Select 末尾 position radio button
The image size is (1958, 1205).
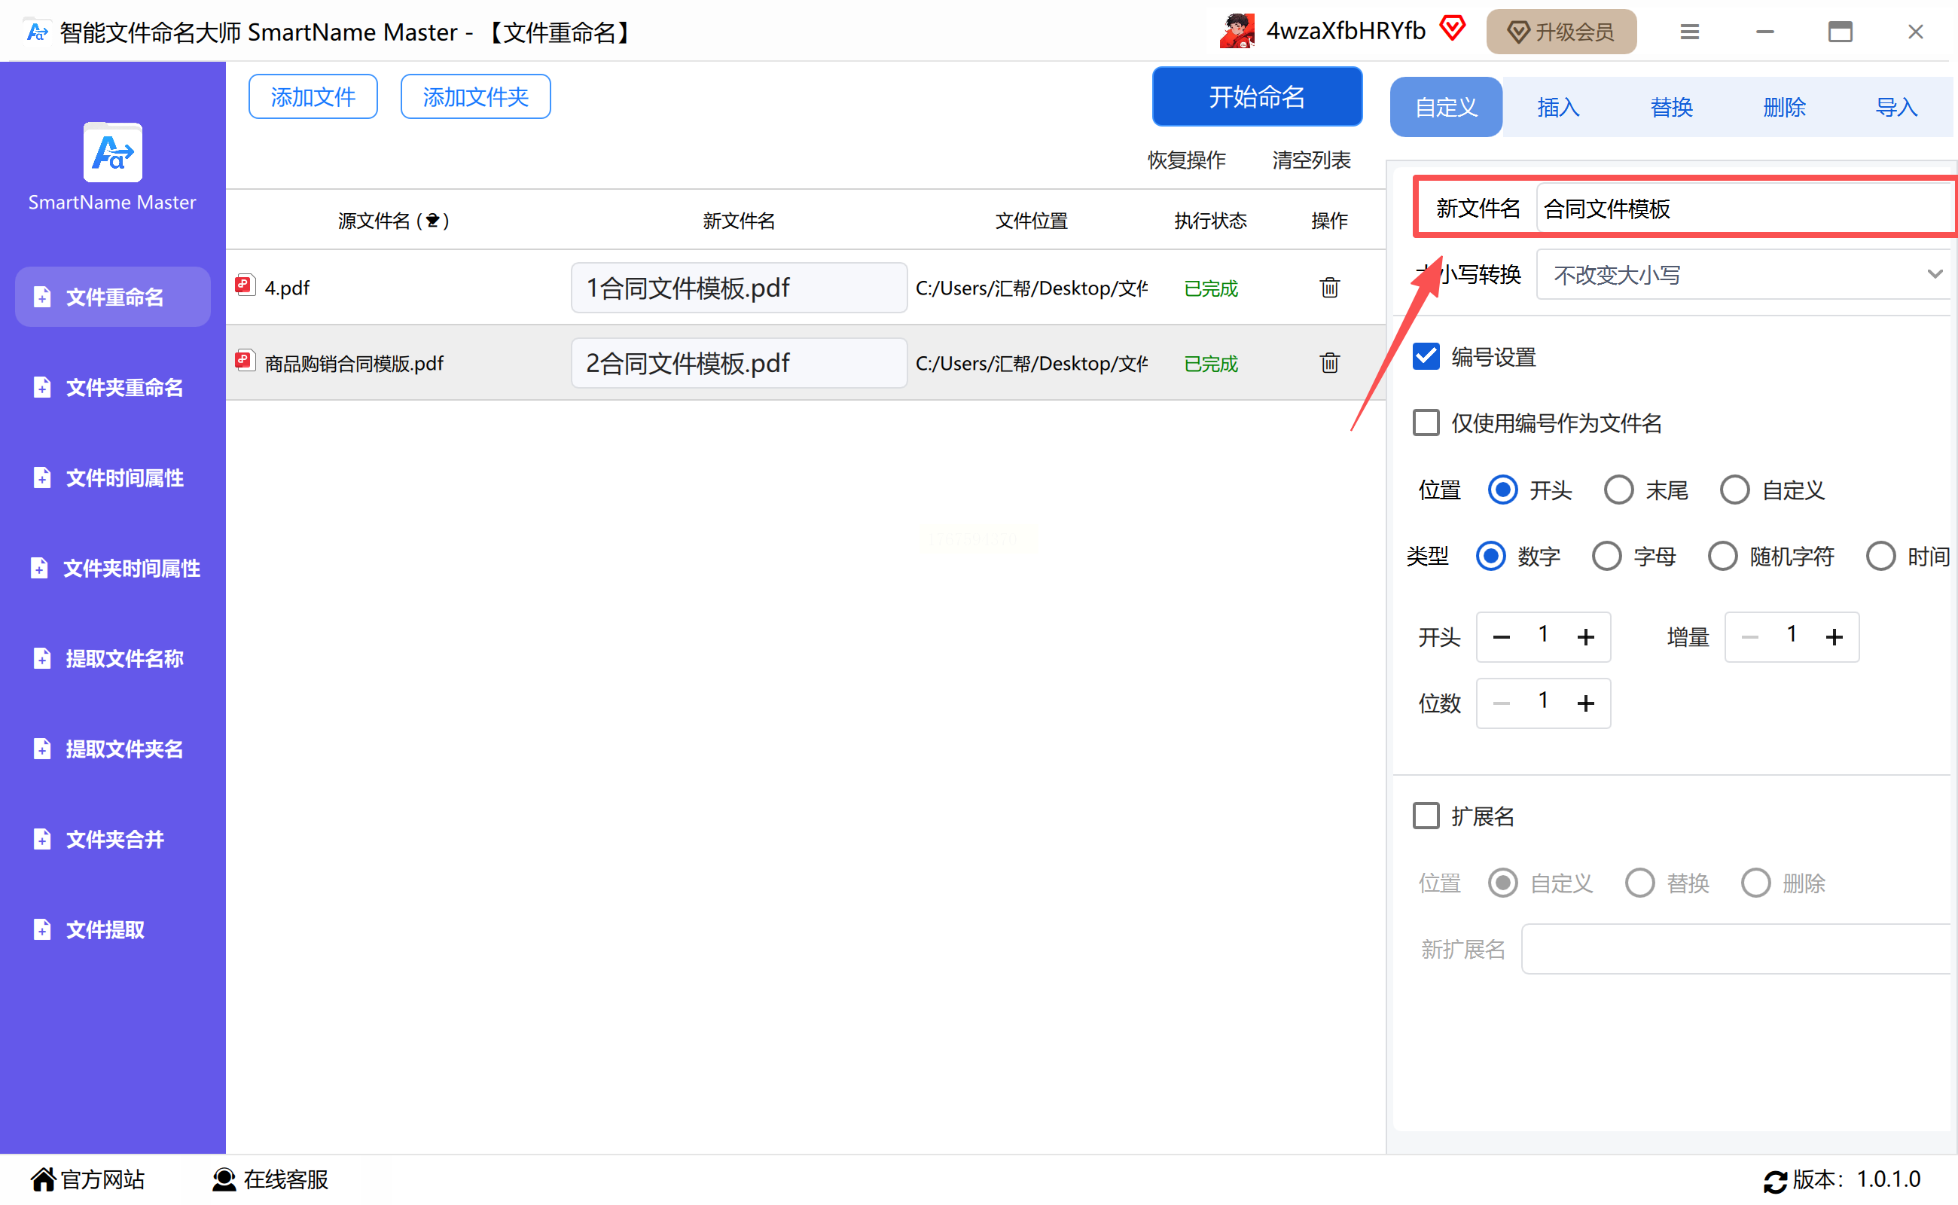[x=1618, y=490]
